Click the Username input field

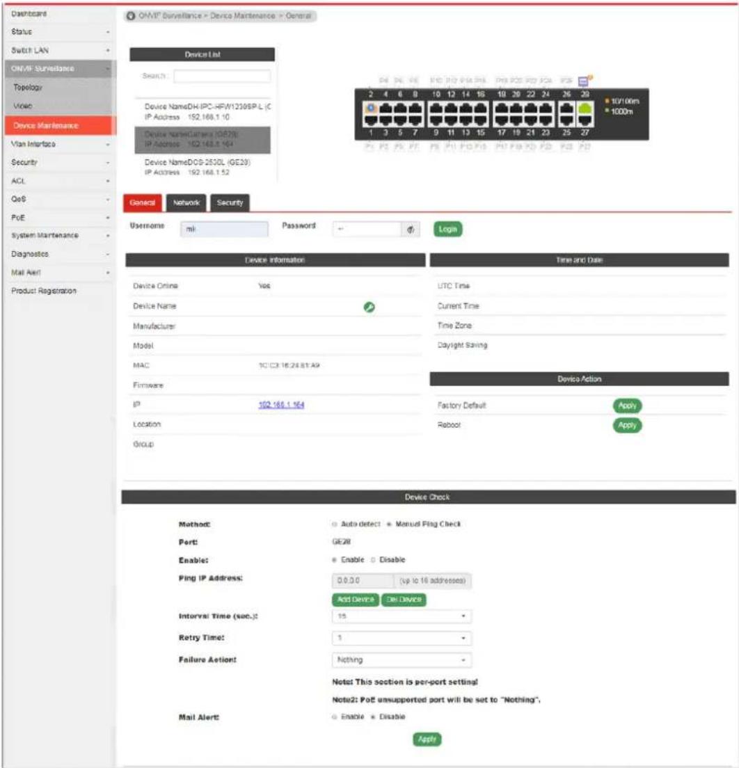[x=224, y=230]
